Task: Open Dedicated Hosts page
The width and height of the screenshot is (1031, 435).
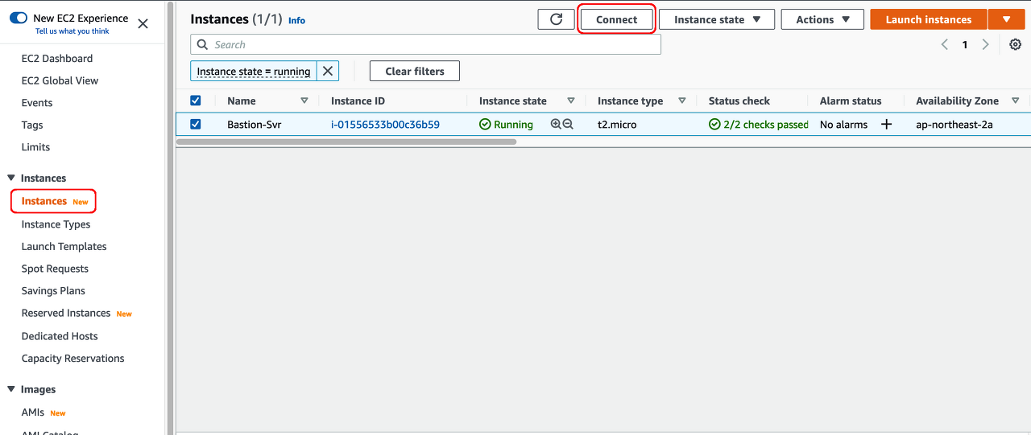Action: [60, 336]
